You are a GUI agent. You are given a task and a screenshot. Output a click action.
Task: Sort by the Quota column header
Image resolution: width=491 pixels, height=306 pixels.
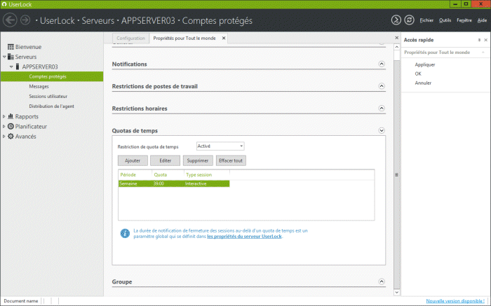pyautogui.click(x=168, y=175)
